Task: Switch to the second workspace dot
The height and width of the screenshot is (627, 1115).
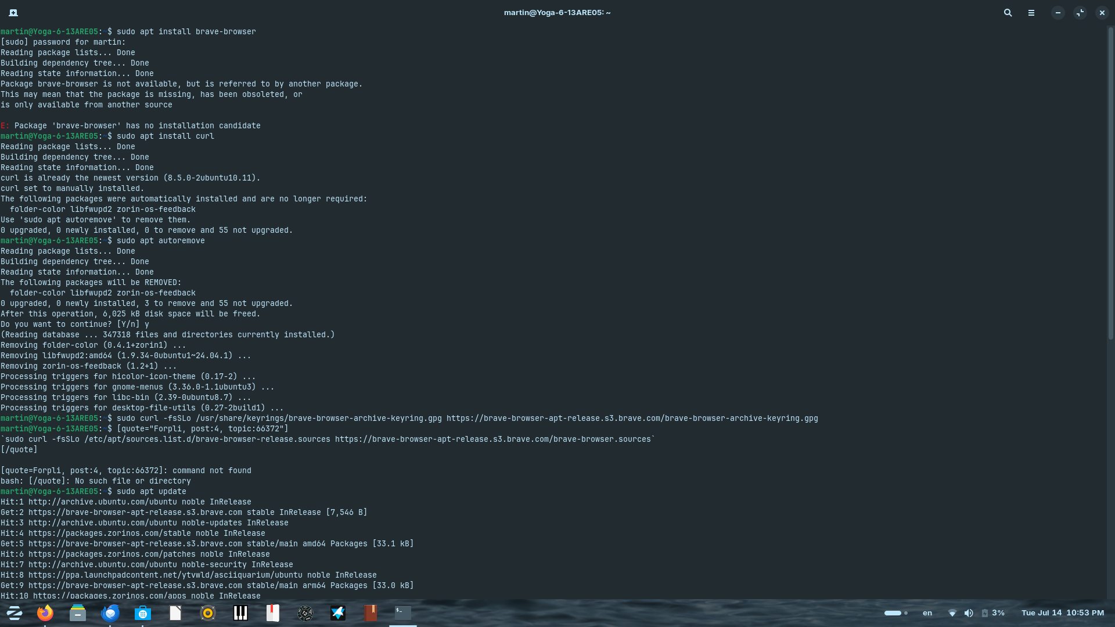Action: tap(905, 613)
